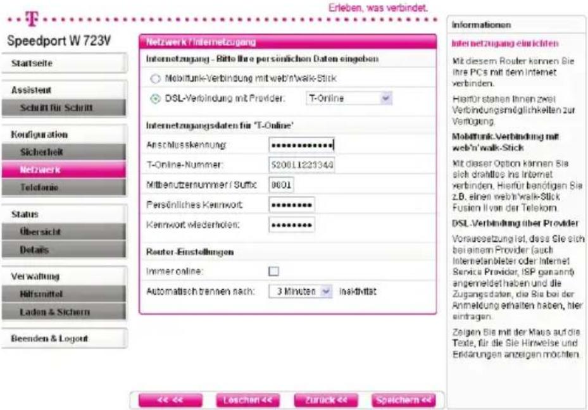
Task: Click the Kennwort wiederholen field
Action: (292, 225)
